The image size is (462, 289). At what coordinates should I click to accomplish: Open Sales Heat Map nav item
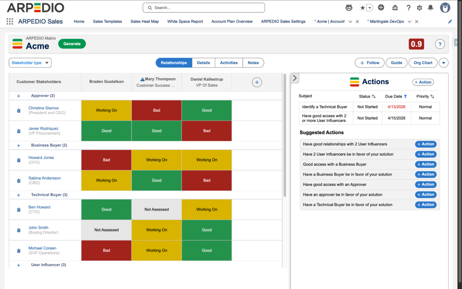click(145, 21)
